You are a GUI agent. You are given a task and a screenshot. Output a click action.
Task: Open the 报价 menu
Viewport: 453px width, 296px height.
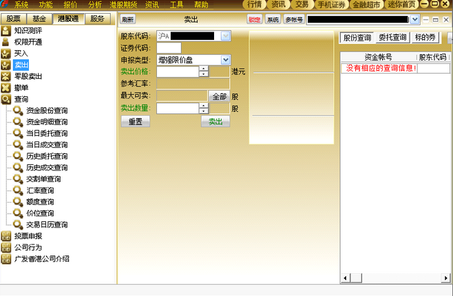click(x=70, y=5)
